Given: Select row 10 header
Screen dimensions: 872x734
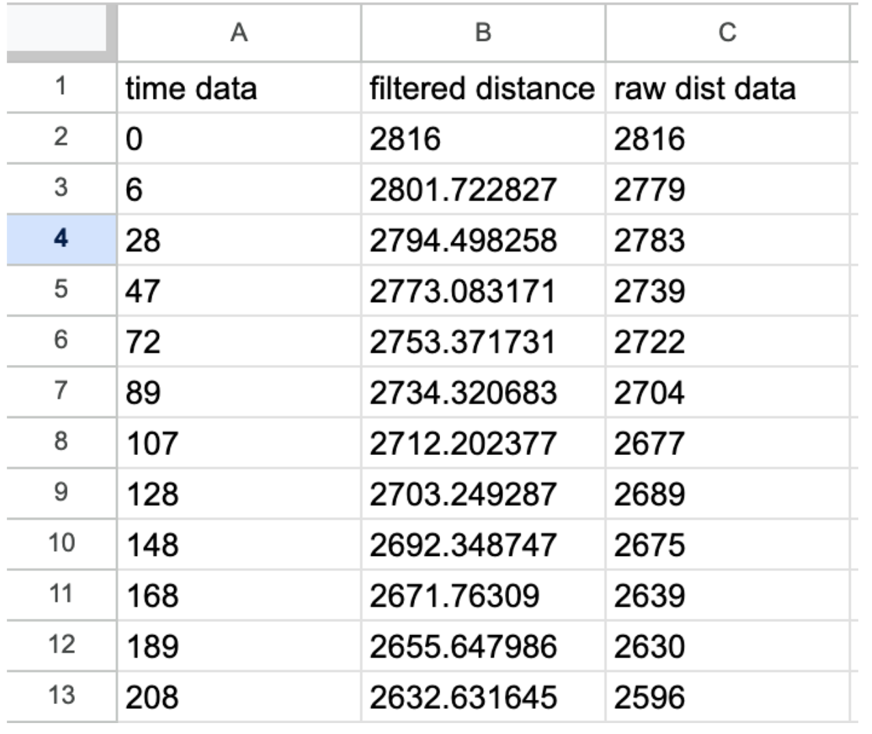Looking at the screenshot, I should click(x=61, y=544).
